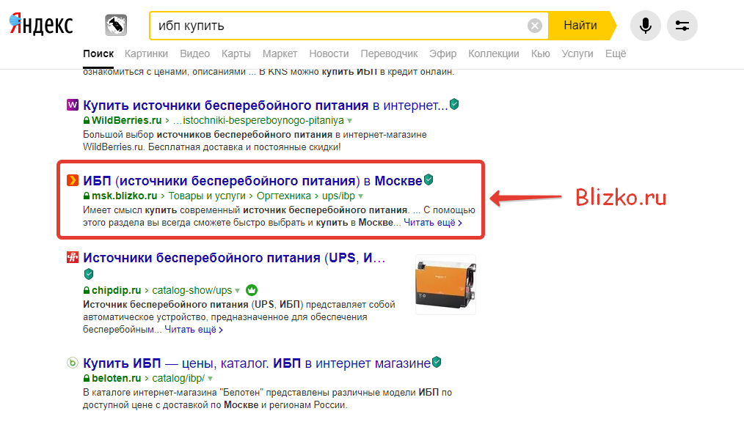Image resolution: width=744 pixels, height=422 pixels.
Task: Open the beloten.ru domain link
Action: click(x=116, y=378)
